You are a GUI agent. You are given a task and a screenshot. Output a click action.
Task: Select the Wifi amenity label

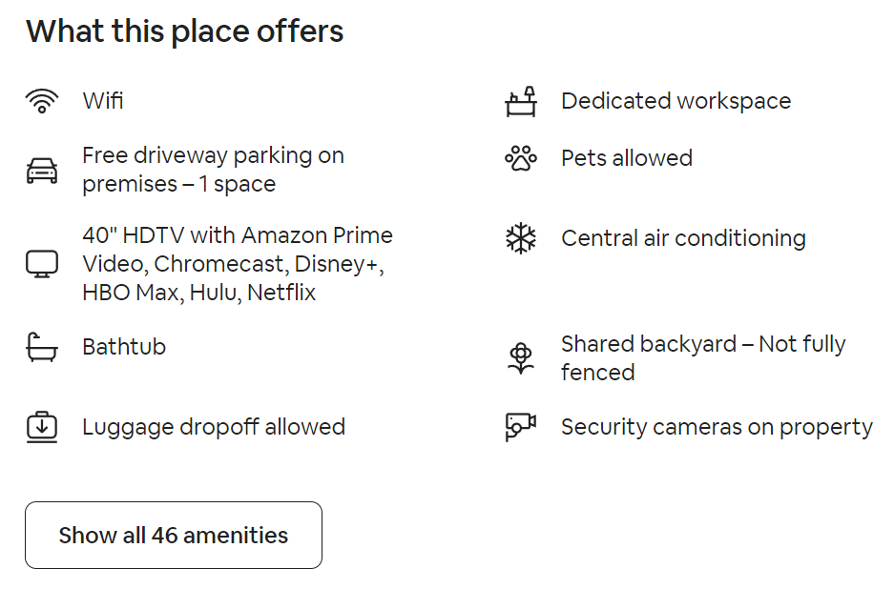point(103,101)
